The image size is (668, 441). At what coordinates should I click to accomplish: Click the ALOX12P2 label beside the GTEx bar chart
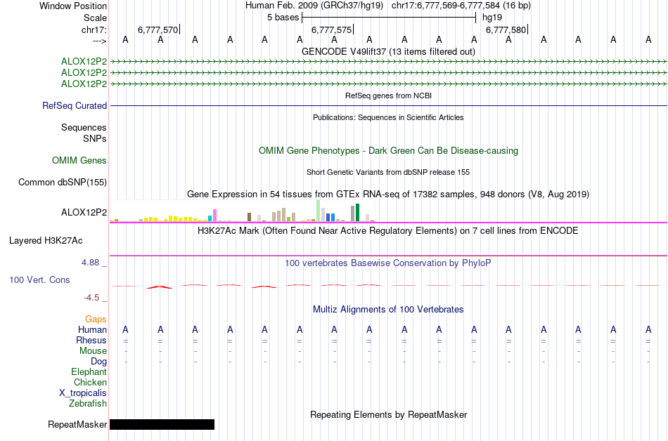84,212
